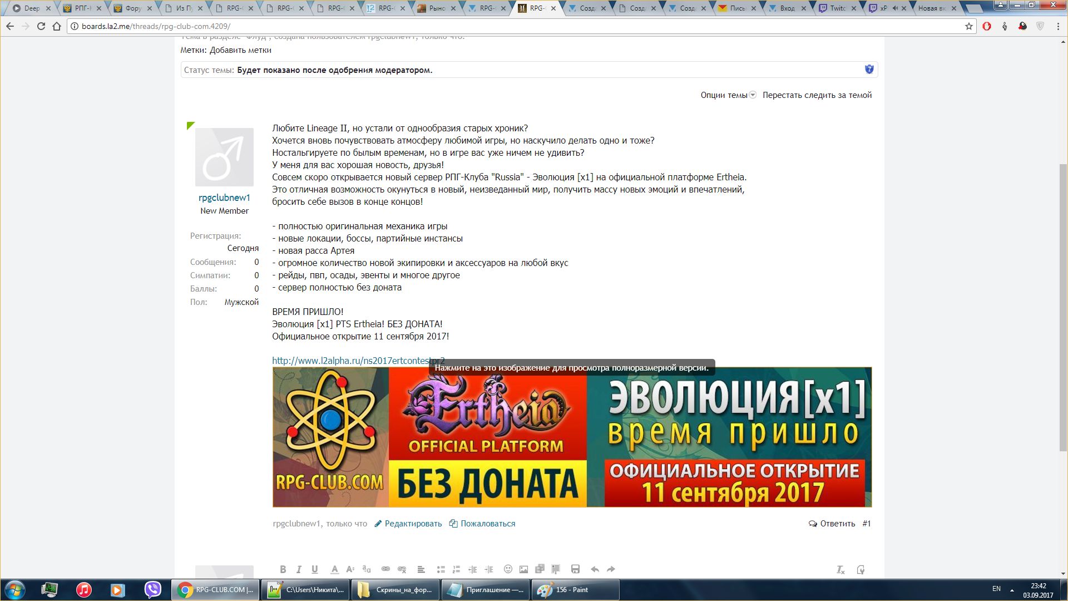The width and height of the screenshot is (1068, 601).
Task: Undo last edit in reply editor
Action: pos(595,569)
